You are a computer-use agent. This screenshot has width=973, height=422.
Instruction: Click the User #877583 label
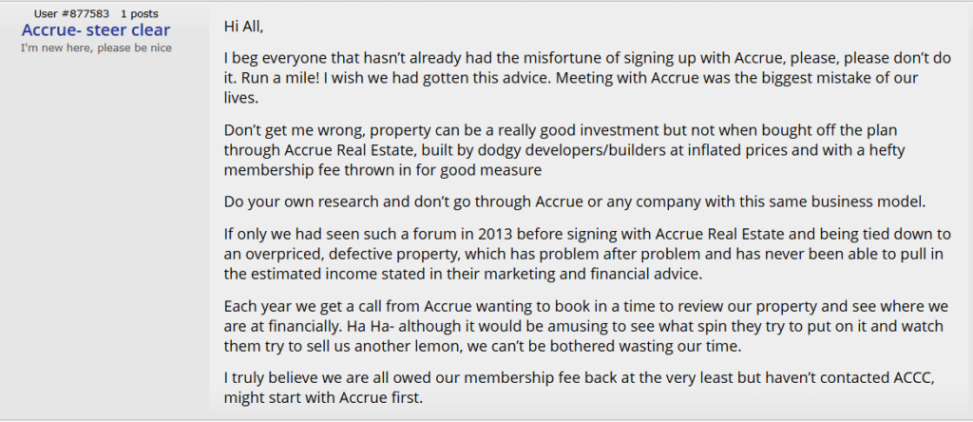click(71, 13)
